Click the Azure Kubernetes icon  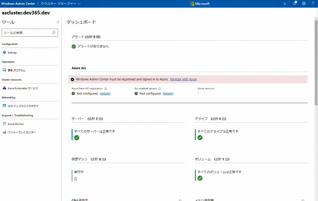tap(4, 88)
